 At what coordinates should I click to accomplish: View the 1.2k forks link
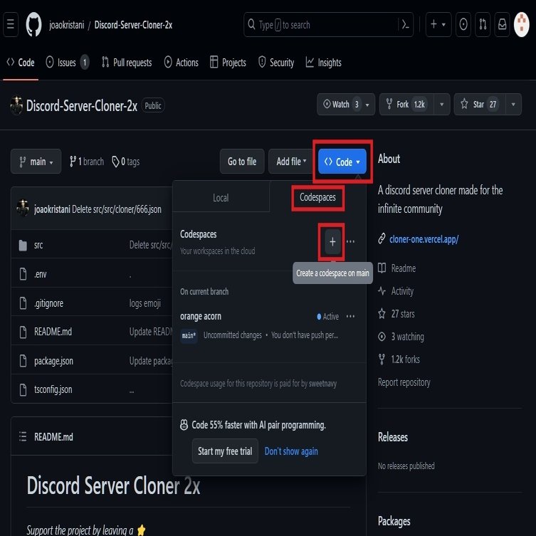click(x=399, y=359)
